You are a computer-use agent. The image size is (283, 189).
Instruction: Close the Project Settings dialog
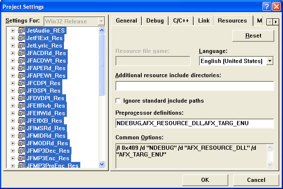[x=276, y=7]
